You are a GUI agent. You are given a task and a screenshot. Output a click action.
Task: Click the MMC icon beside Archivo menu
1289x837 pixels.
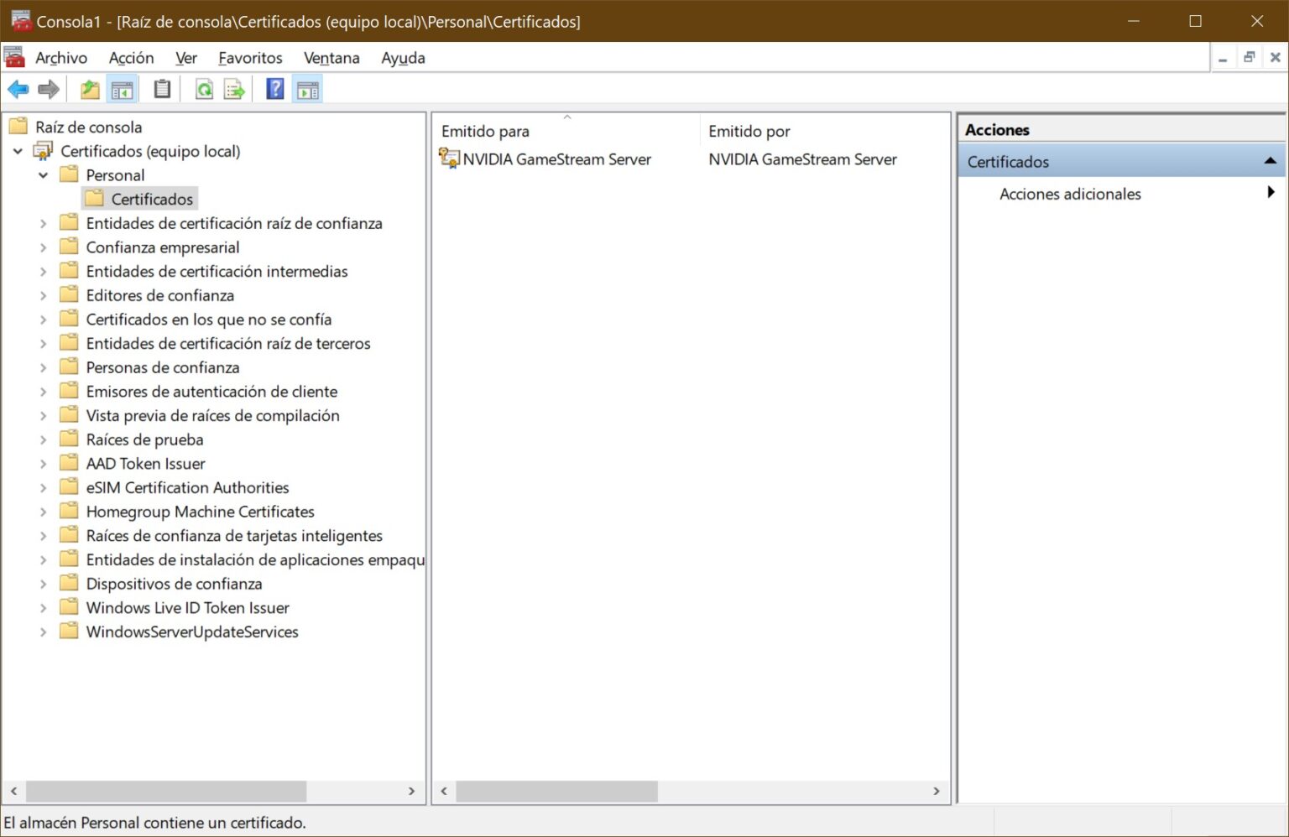point(14,57)
